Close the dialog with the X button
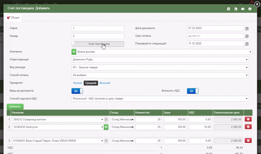This screenshot has height=154, width=261. tap(257, 4)
